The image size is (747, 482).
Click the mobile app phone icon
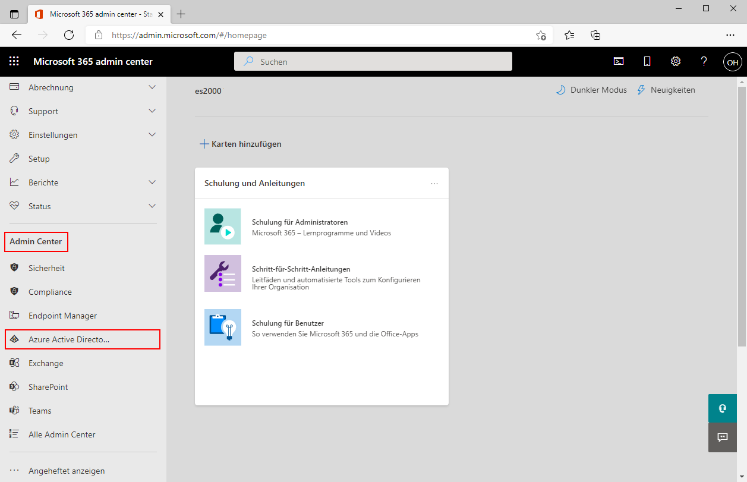pyautogui.click(x=647, y=61)
